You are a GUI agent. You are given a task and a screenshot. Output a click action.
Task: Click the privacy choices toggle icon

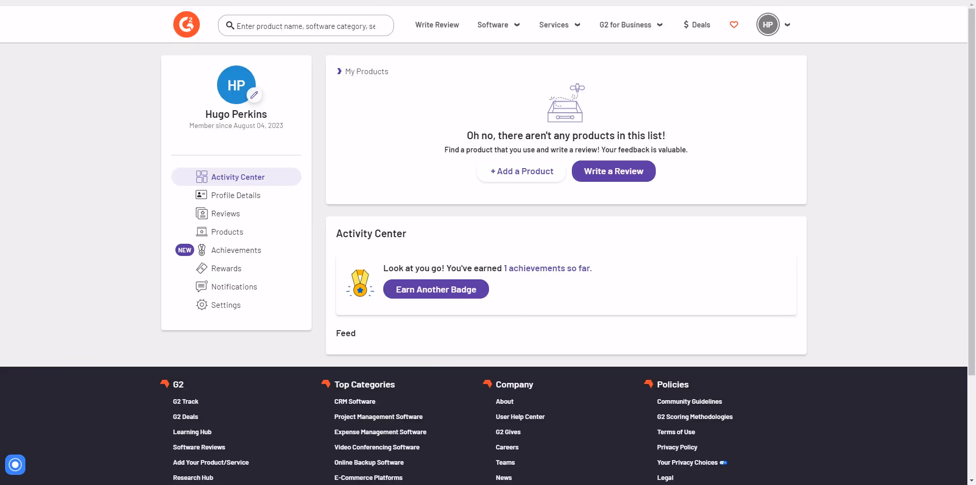tap(723, 463)
